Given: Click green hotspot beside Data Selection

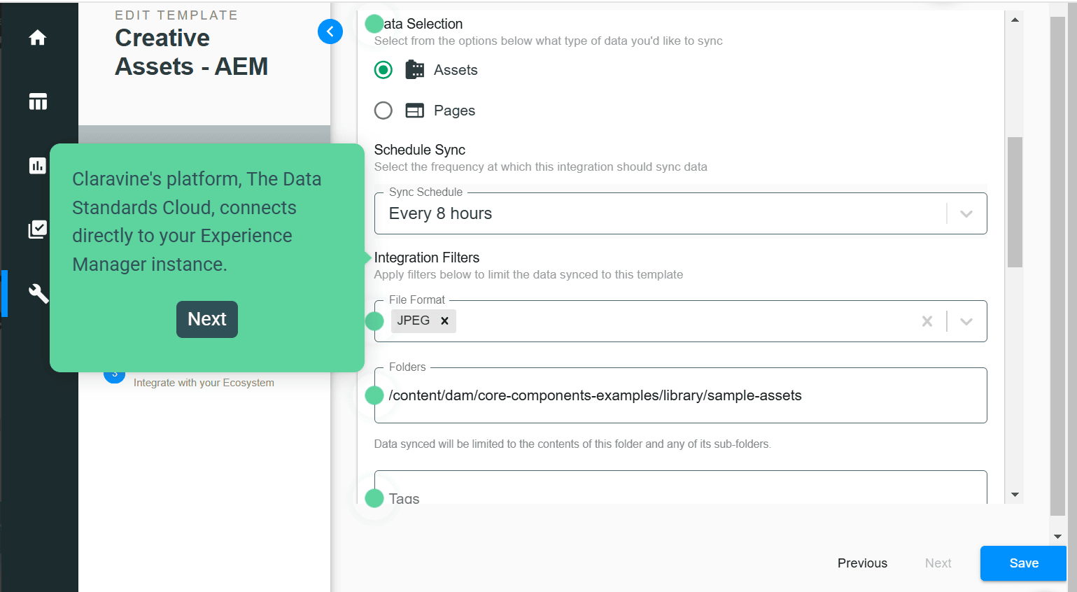Looking at the screenshot, I should click(x=374, y=24).
